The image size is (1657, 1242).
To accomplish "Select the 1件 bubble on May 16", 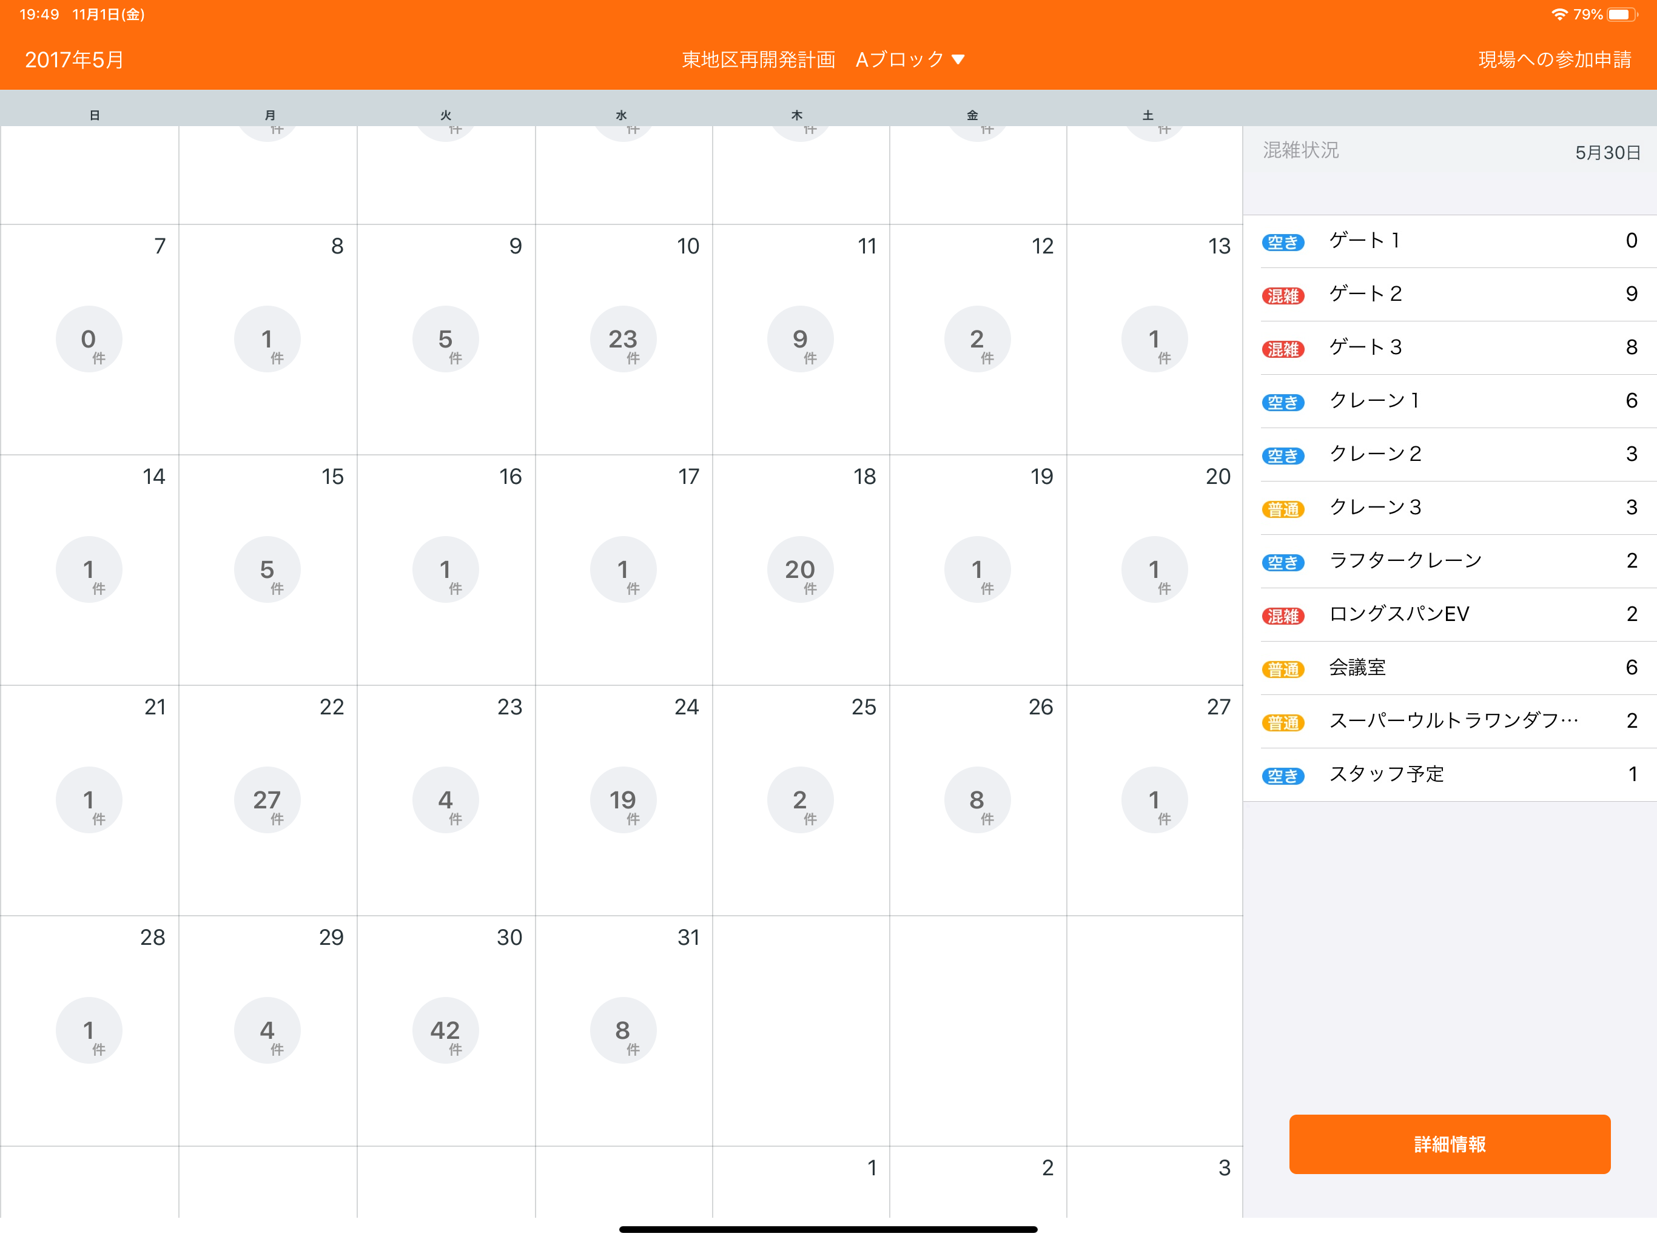I will pyautogui.click(x=446, y=569).
